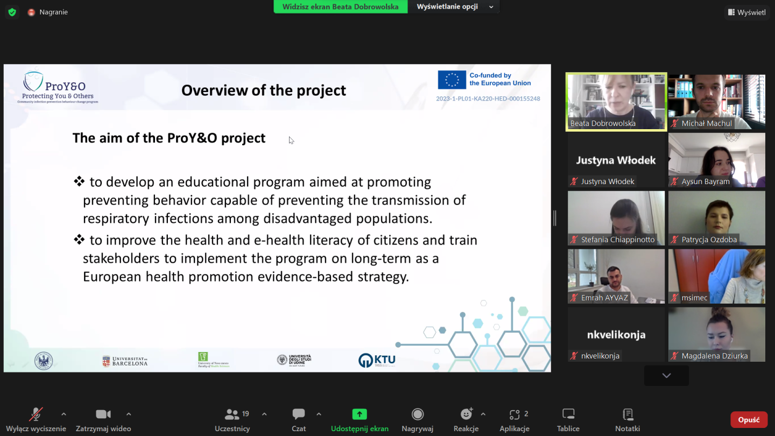The image size is (775, 436).
Task: Select Aysun Bayram video tile
Action: point(717,160)
